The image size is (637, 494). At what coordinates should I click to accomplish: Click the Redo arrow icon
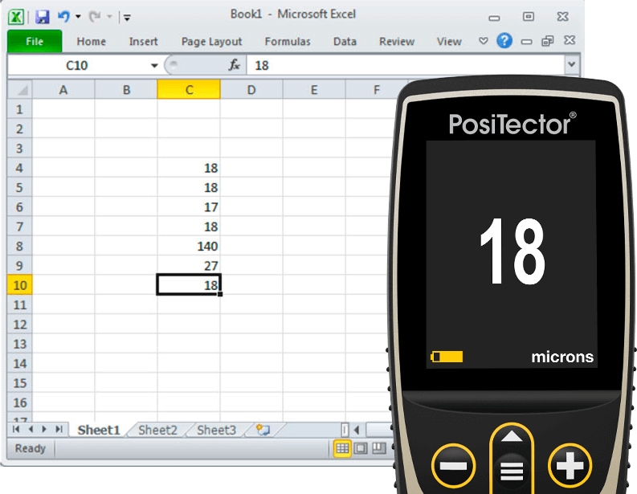pos(95,16)
